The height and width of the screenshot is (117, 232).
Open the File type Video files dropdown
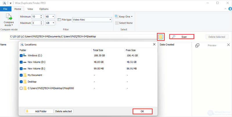pyautogui.click(x=92, y=20)
